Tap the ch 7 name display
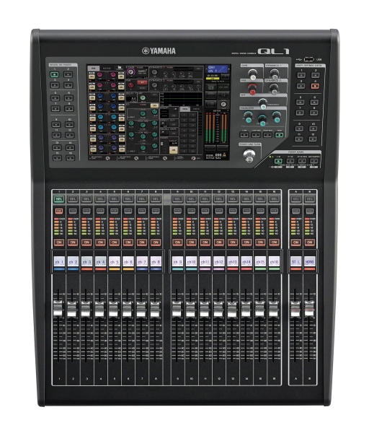Screen dimensions: 369x433 [141, 261]
